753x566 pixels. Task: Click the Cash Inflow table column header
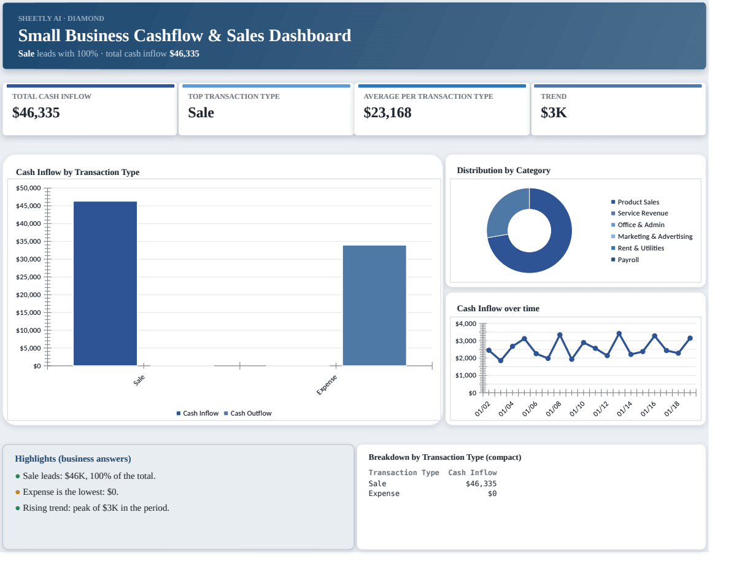[473, 473]
